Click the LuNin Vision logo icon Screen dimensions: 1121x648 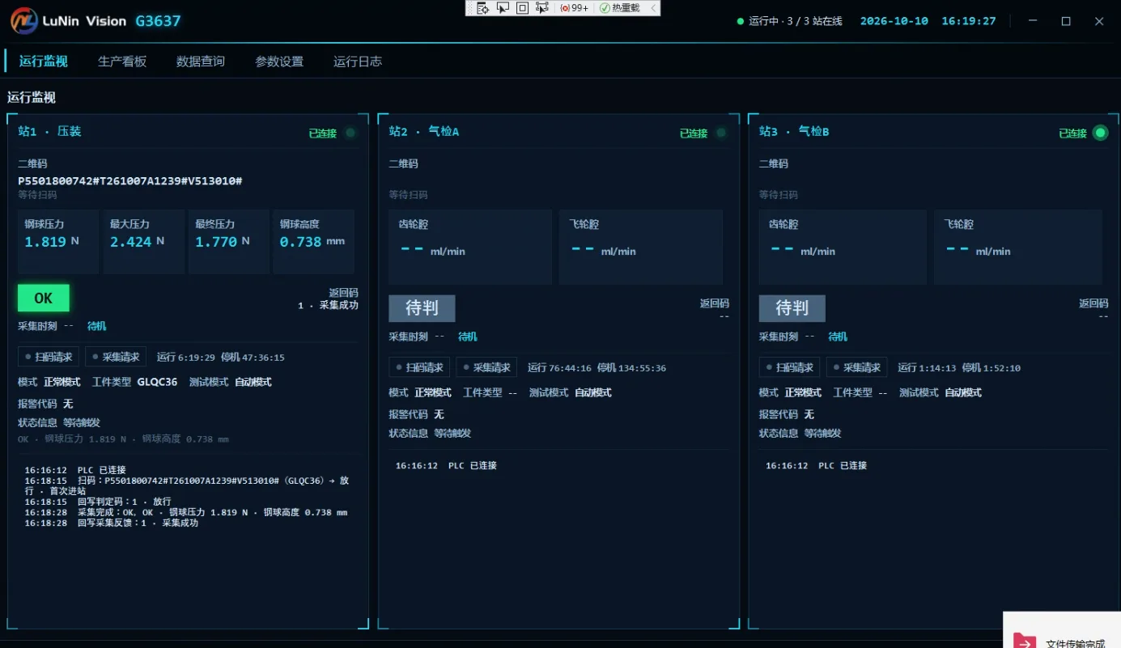coord(24,21)
